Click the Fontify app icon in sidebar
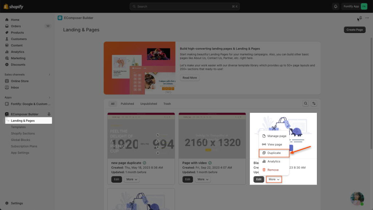 [x=7, y=104]
